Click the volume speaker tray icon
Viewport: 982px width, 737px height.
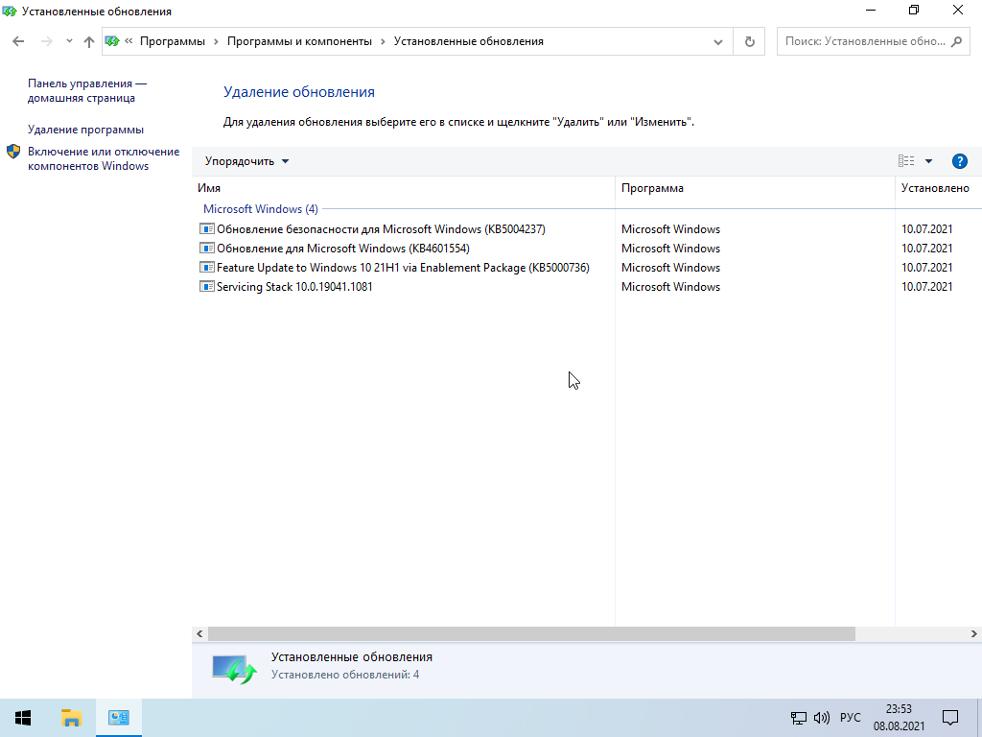tap(821, 717)
